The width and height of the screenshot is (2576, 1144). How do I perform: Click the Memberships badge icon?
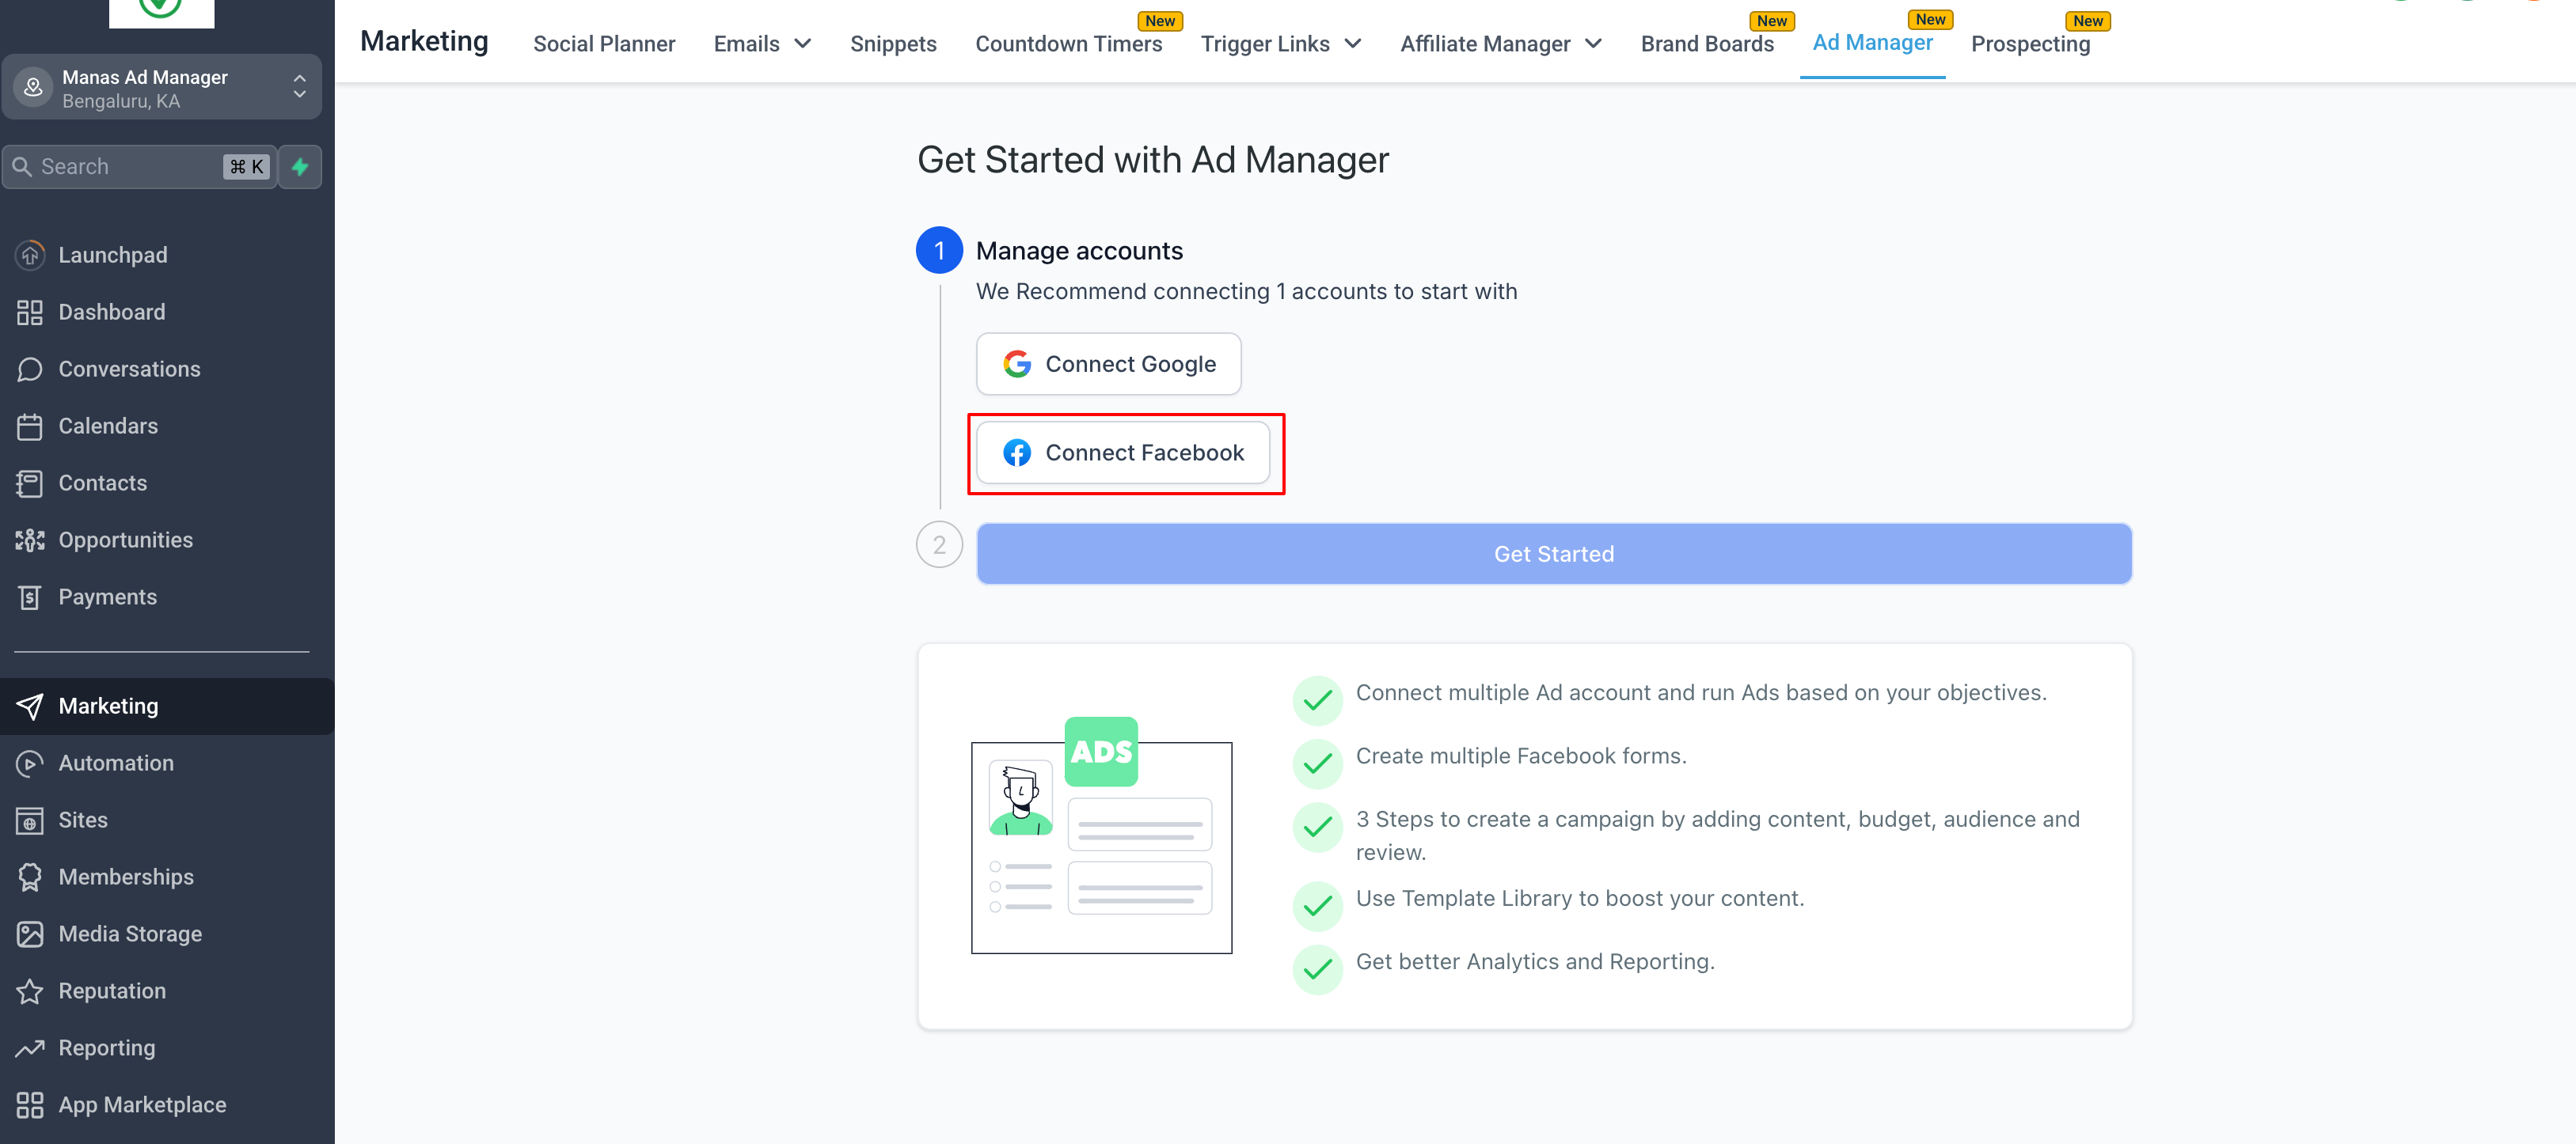click(30, 877)
